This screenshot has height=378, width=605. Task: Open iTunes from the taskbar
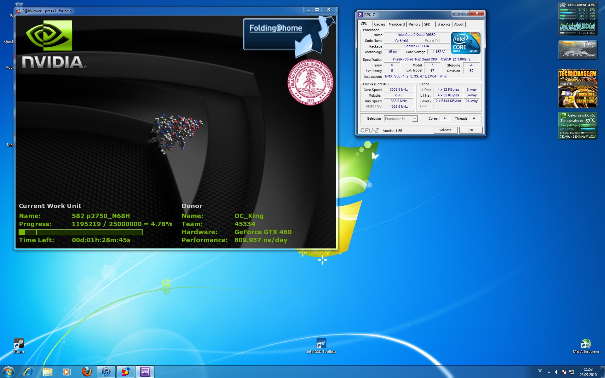point(106,372)
